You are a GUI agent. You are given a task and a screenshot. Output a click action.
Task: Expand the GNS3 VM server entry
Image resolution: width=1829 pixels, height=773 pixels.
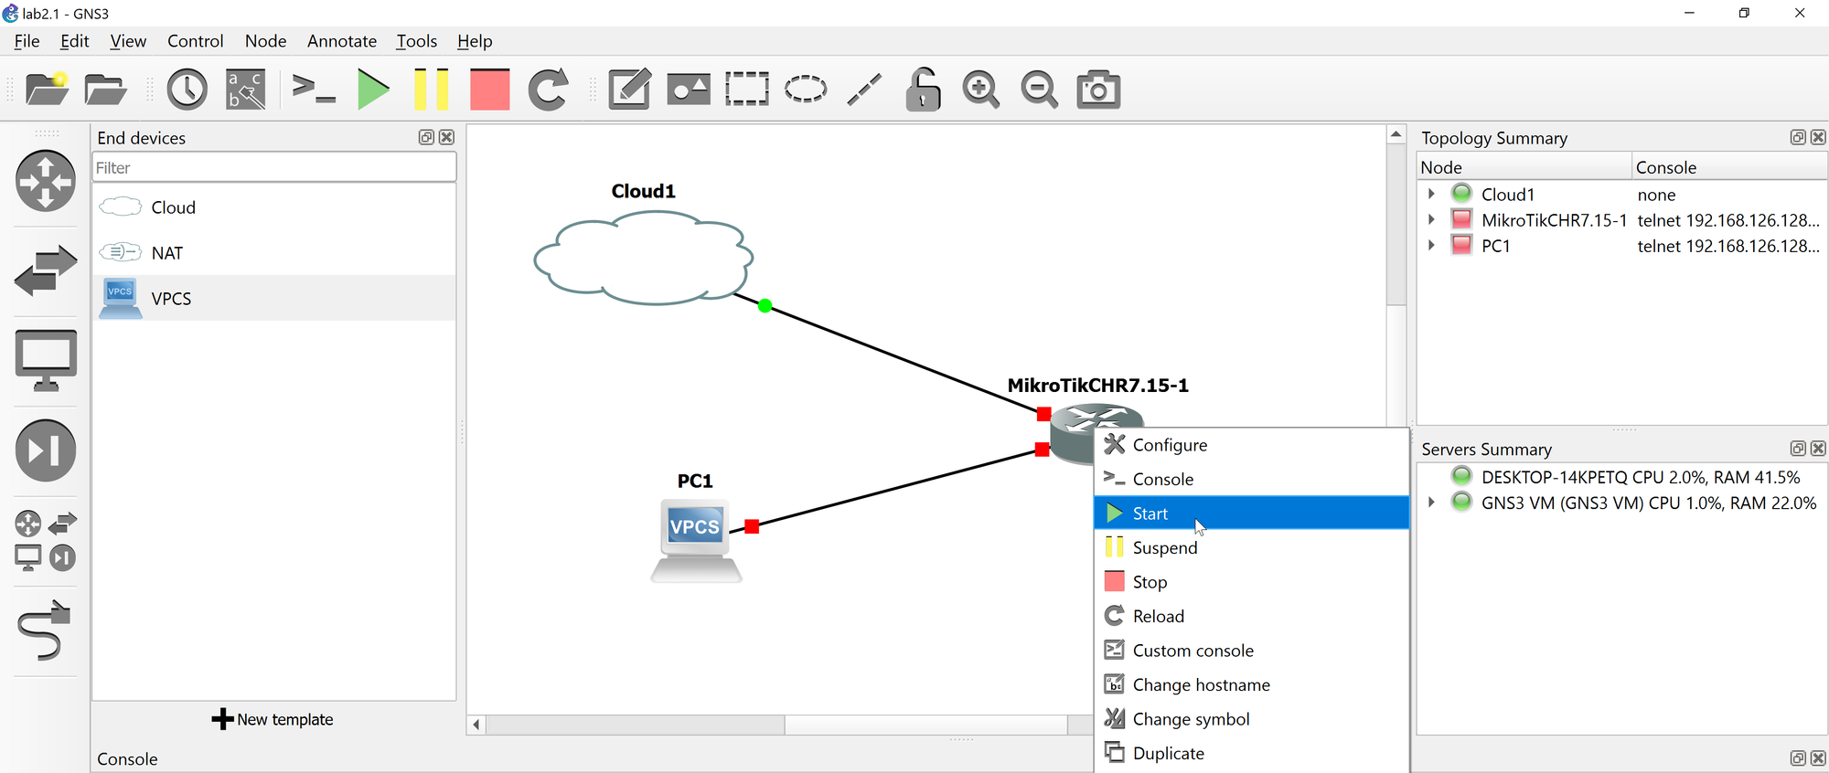click(x=1432, y=503)
